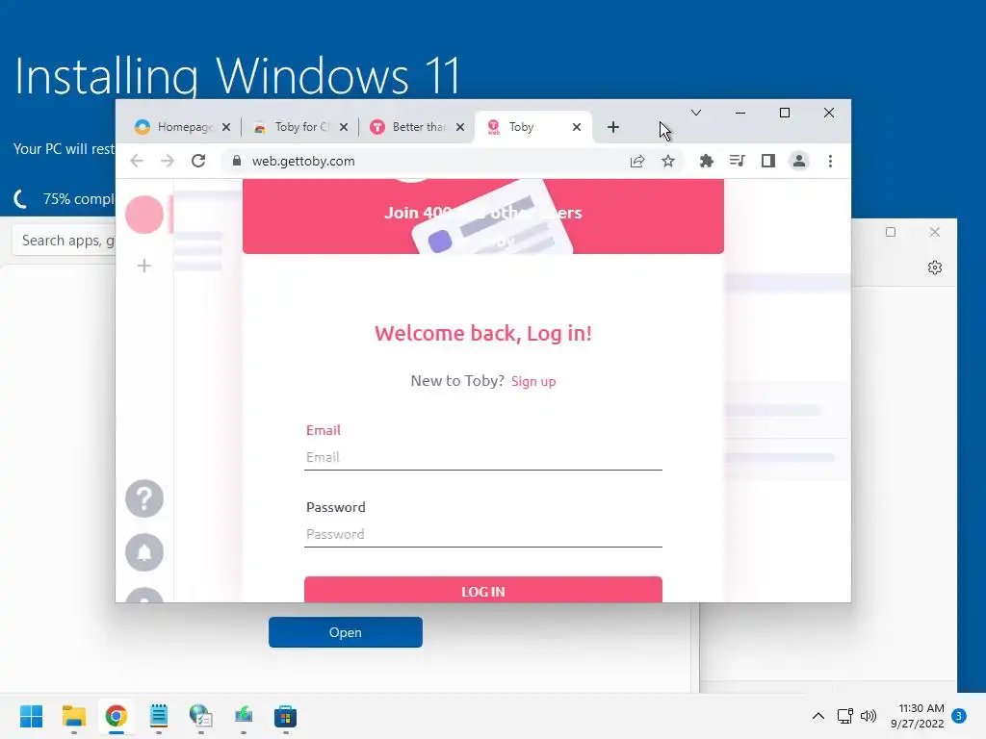This screenshot has width=986, height=739.
Task: Open the volume speaker tray icon
Action: click(869, 716)
